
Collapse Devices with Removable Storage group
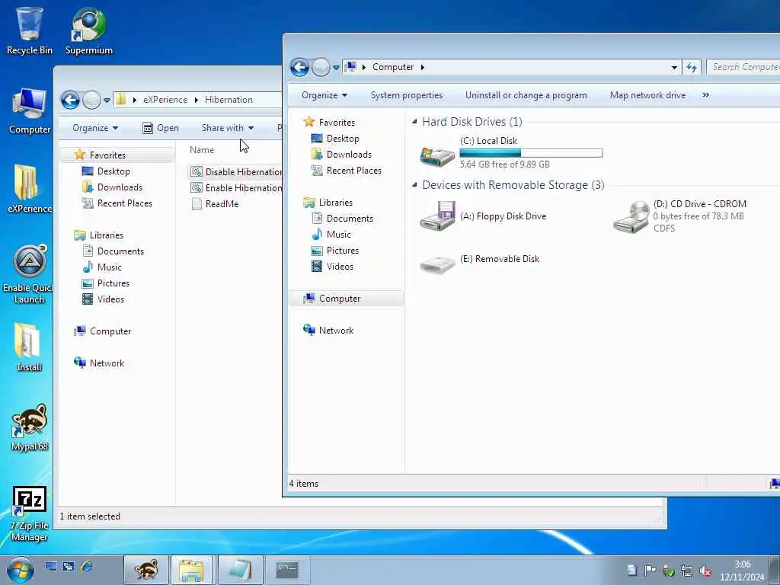(x=414, y=184)
